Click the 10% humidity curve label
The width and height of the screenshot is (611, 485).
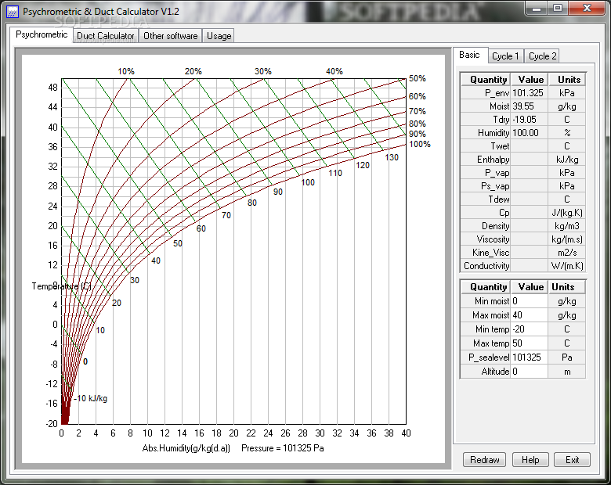(126, 71)
